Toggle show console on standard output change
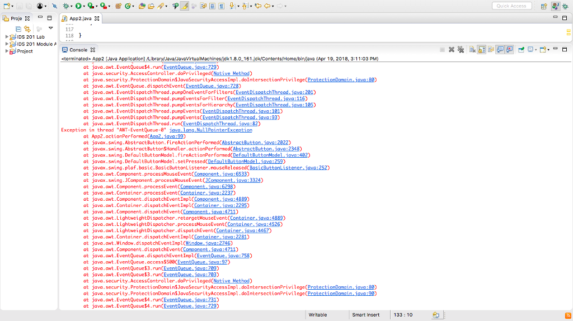The height and width of the screenshot is (321, 573). pyautogui.click(x=500, y=49)
